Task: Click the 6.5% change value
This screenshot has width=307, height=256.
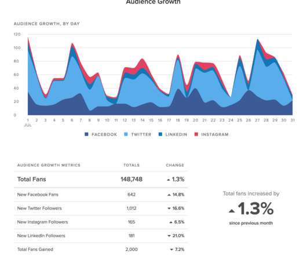Action: coord(179,222)
